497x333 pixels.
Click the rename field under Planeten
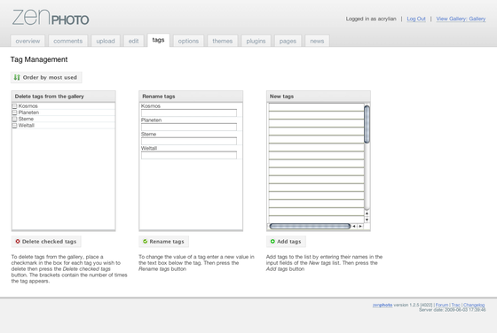pos(189,127)
